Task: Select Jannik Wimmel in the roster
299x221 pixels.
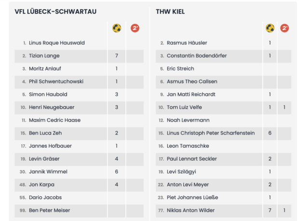Action: (48, 172)
